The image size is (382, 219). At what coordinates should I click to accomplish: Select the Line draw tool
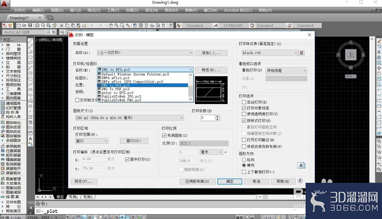(31, 41)
